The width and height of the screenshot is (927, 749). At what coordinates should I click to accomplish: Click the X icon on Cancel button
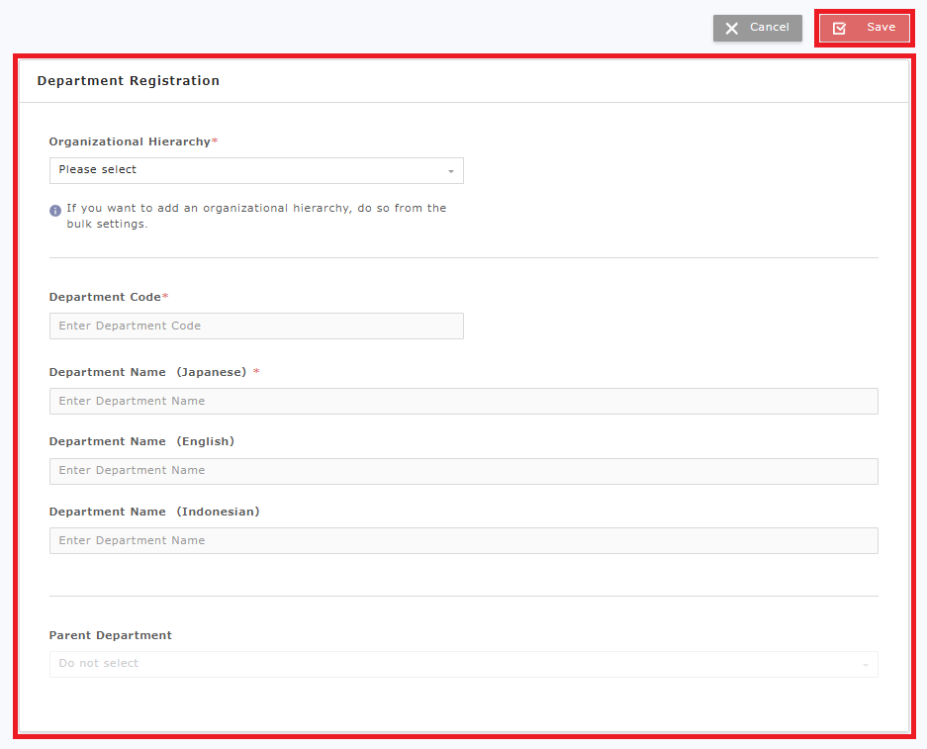pos(732,29)
